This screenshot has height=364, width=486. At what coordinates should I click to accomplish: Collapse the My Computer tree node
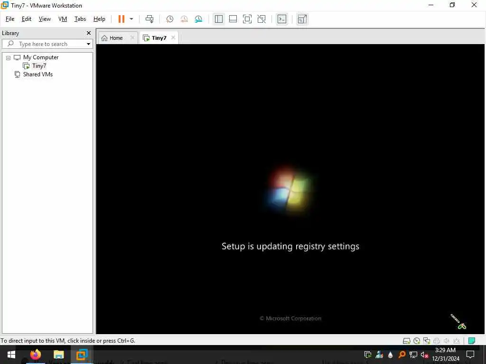(x=9, y=57)
